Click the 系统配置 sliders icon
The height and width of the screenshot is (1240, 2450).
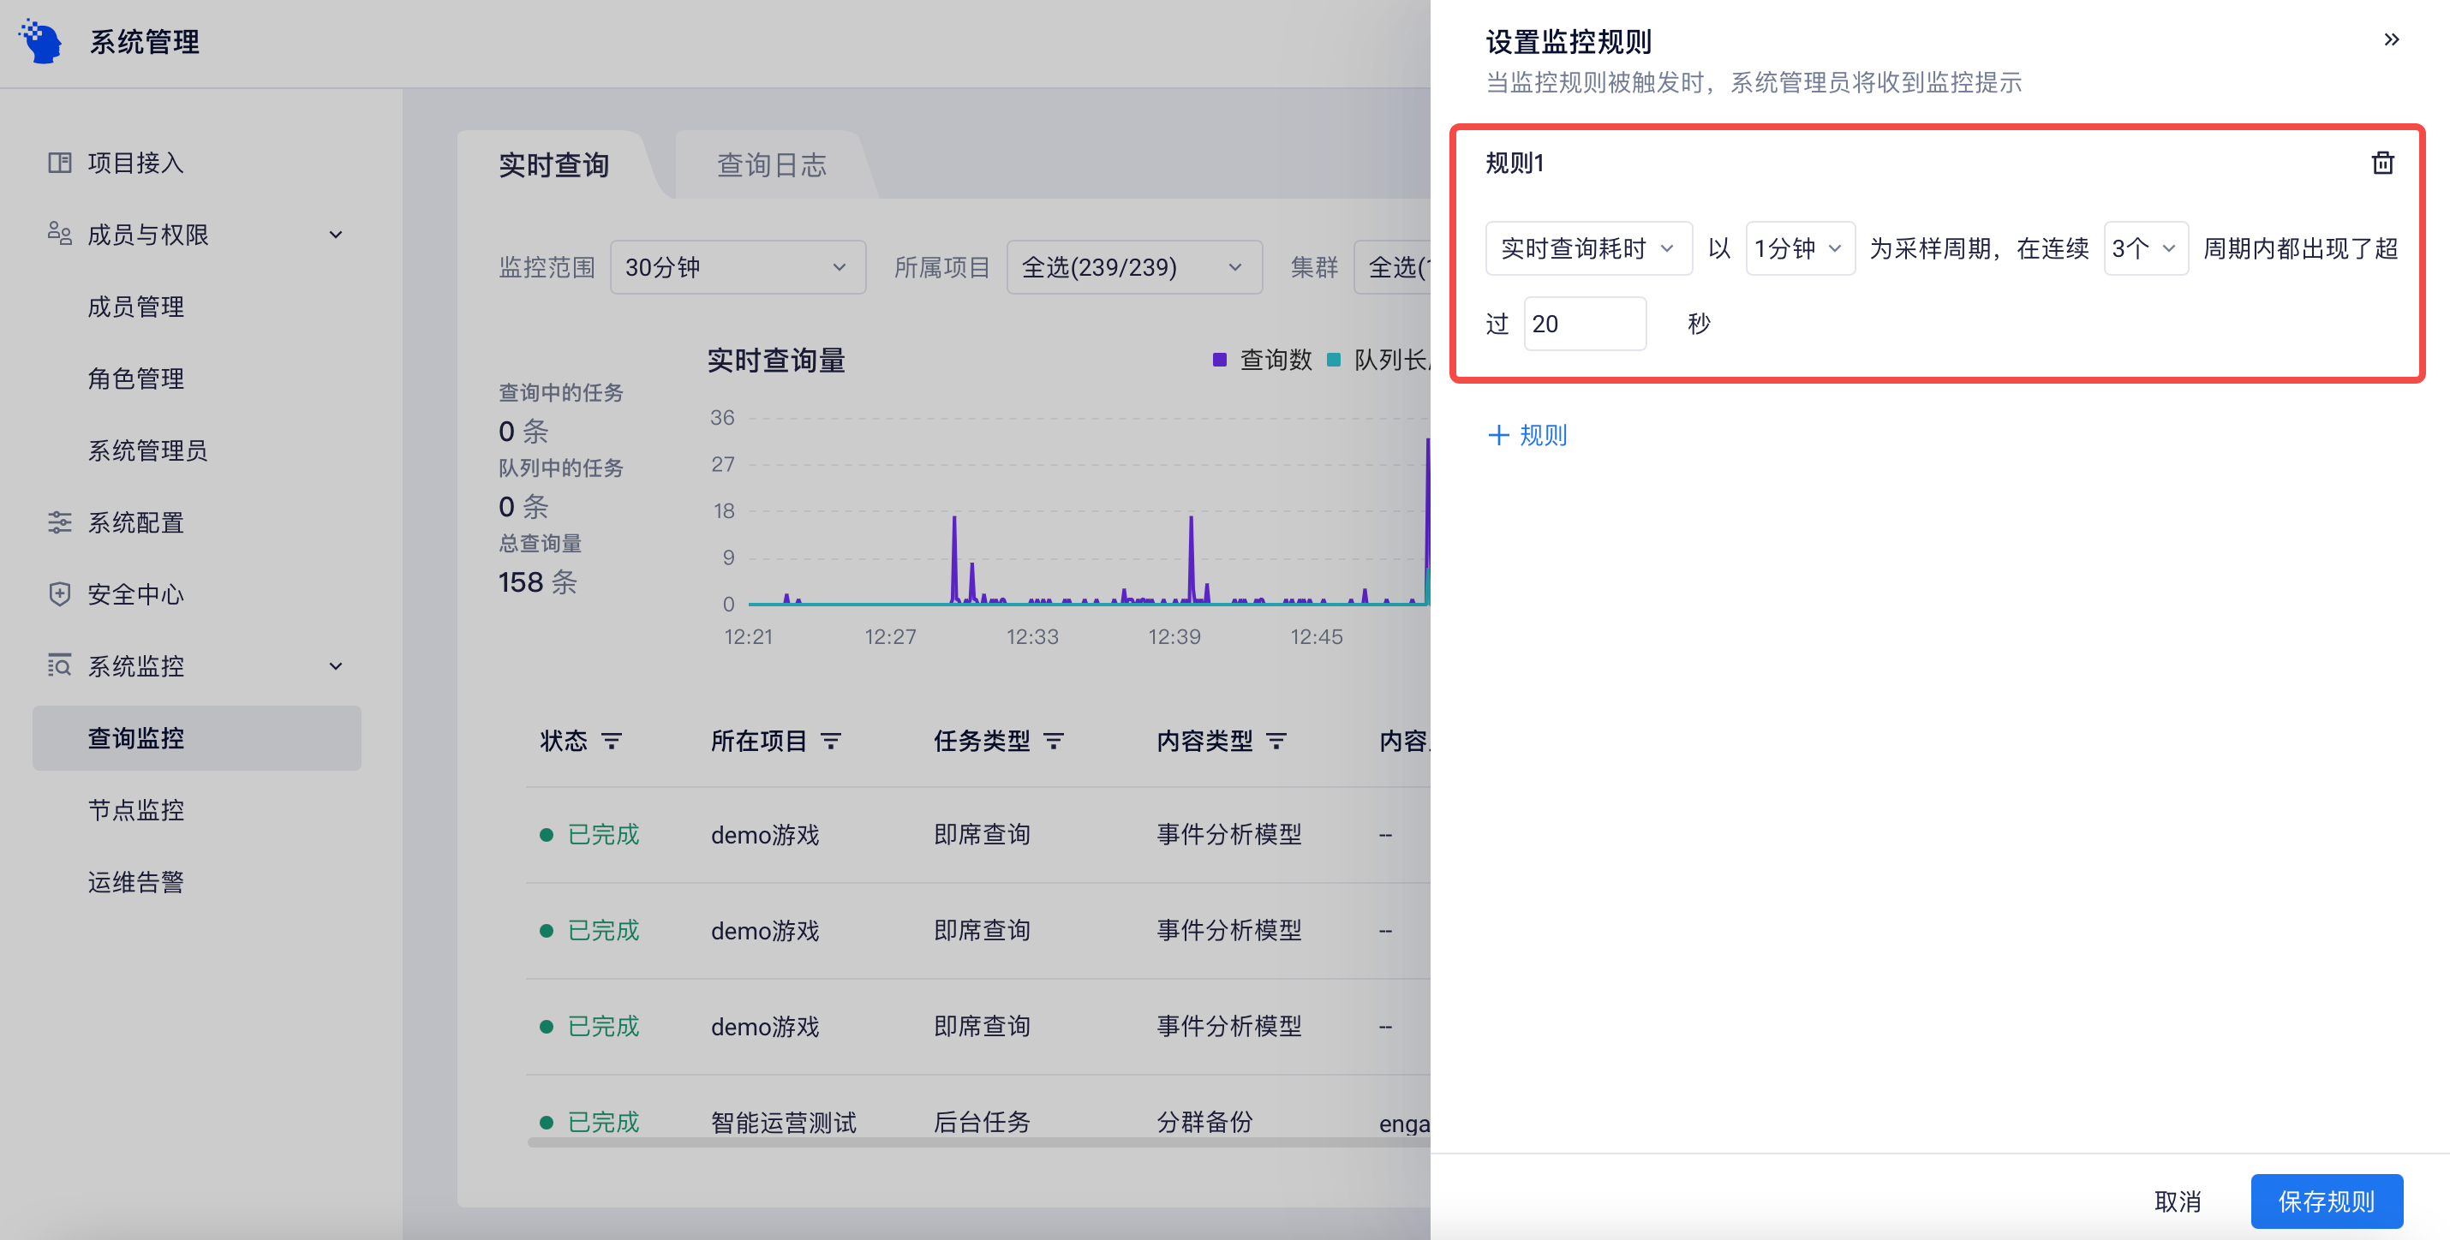pyautogui.click(x=60, y=522)
